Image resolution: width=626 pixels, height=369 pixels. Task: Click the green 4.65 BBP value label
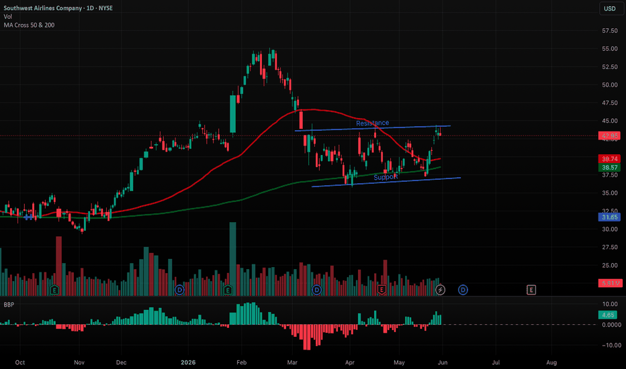click(x=608, y=315)
